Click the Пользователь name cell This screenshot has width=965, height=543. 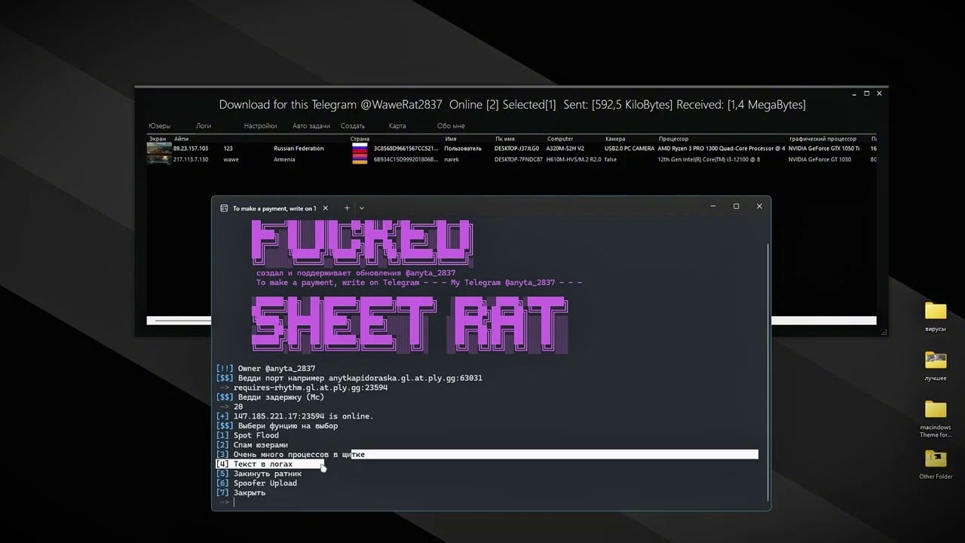click(463, 149)
